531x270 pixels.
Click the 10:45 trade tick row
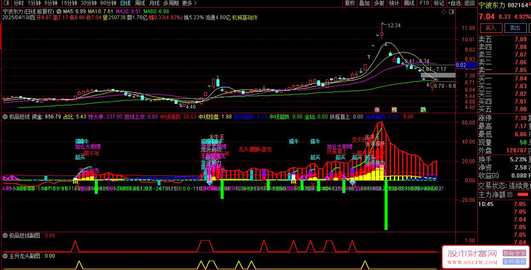click(x=504, y=204)
